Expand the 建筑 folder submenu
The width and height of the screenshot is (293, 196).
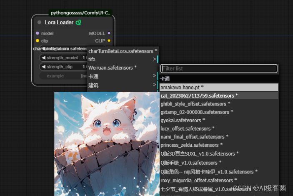(123, 85)
